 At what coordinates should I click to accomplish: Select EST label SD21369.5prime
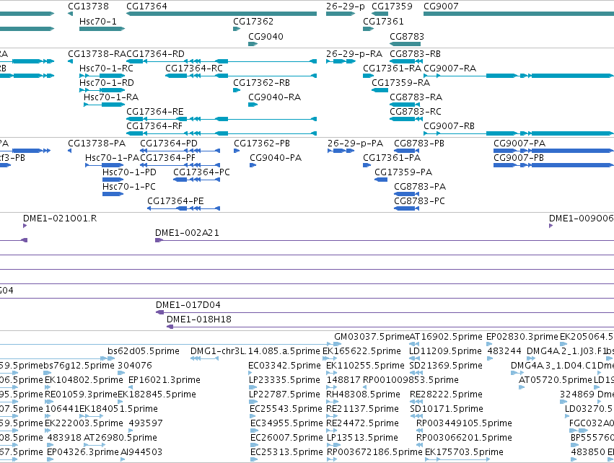(x=446, y=365)
